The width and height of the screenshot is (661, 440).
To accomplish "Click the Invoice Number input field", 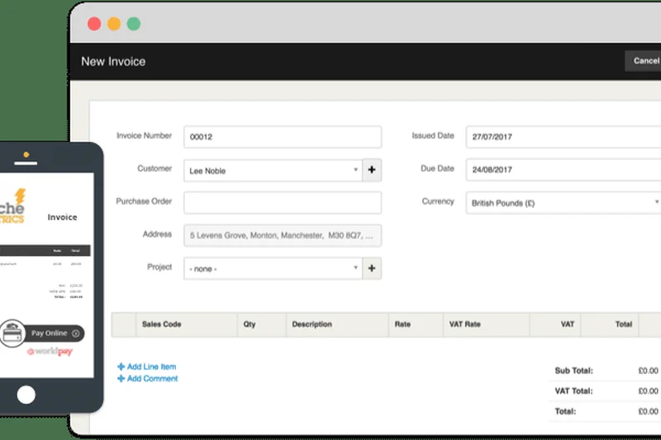I will [x=283, y=137].
